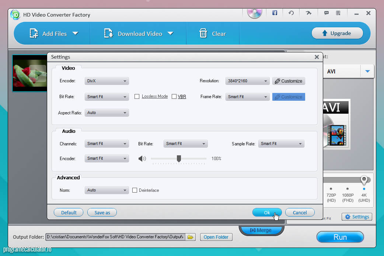Browse output folder with the folder icon

190,237
